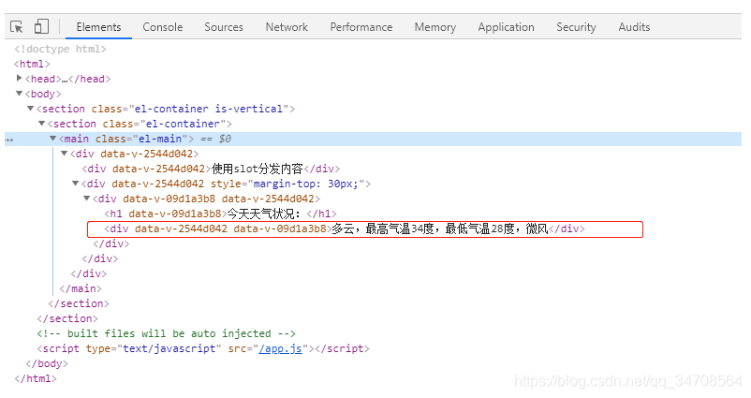Collapse section el-container is-vertical node
The height and width of the screenshot is (398, 751).
pos(30,109)
